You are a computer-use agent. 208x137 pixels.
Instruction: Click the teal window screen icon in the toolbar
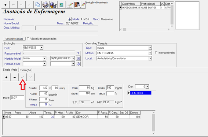(x=61, y=5)
